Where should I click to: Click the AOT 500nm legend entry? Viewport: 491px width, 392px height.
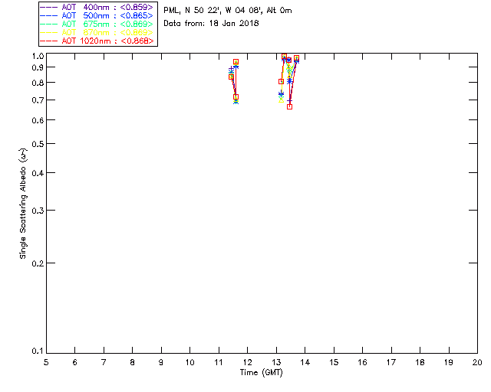[97, 15]
